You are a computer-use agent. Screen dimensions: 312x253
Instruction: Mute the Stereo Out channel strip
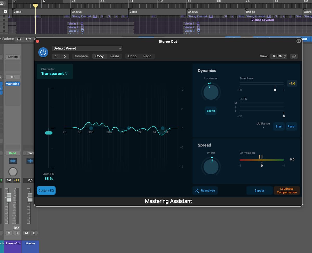(9, 233)
